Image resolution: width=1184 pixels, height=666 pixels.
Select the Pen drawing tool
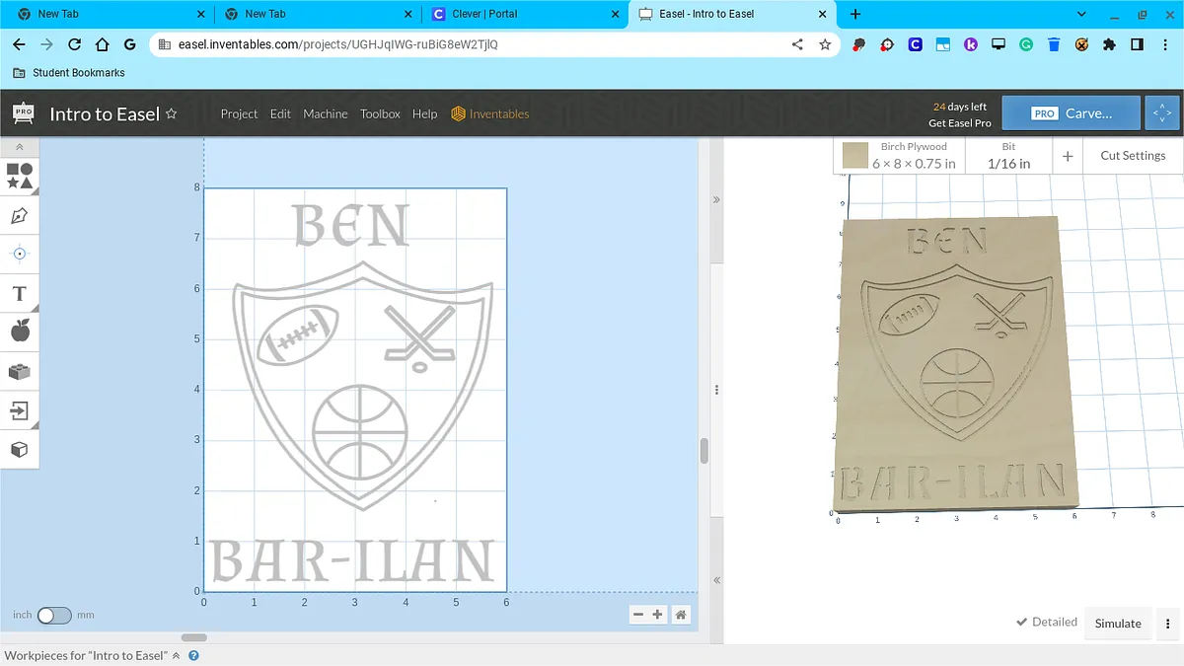(20, 215)
